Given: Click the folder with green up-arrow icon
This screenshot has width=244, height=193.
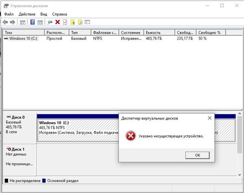Looking at the screenshot, I should click(73, 22).
